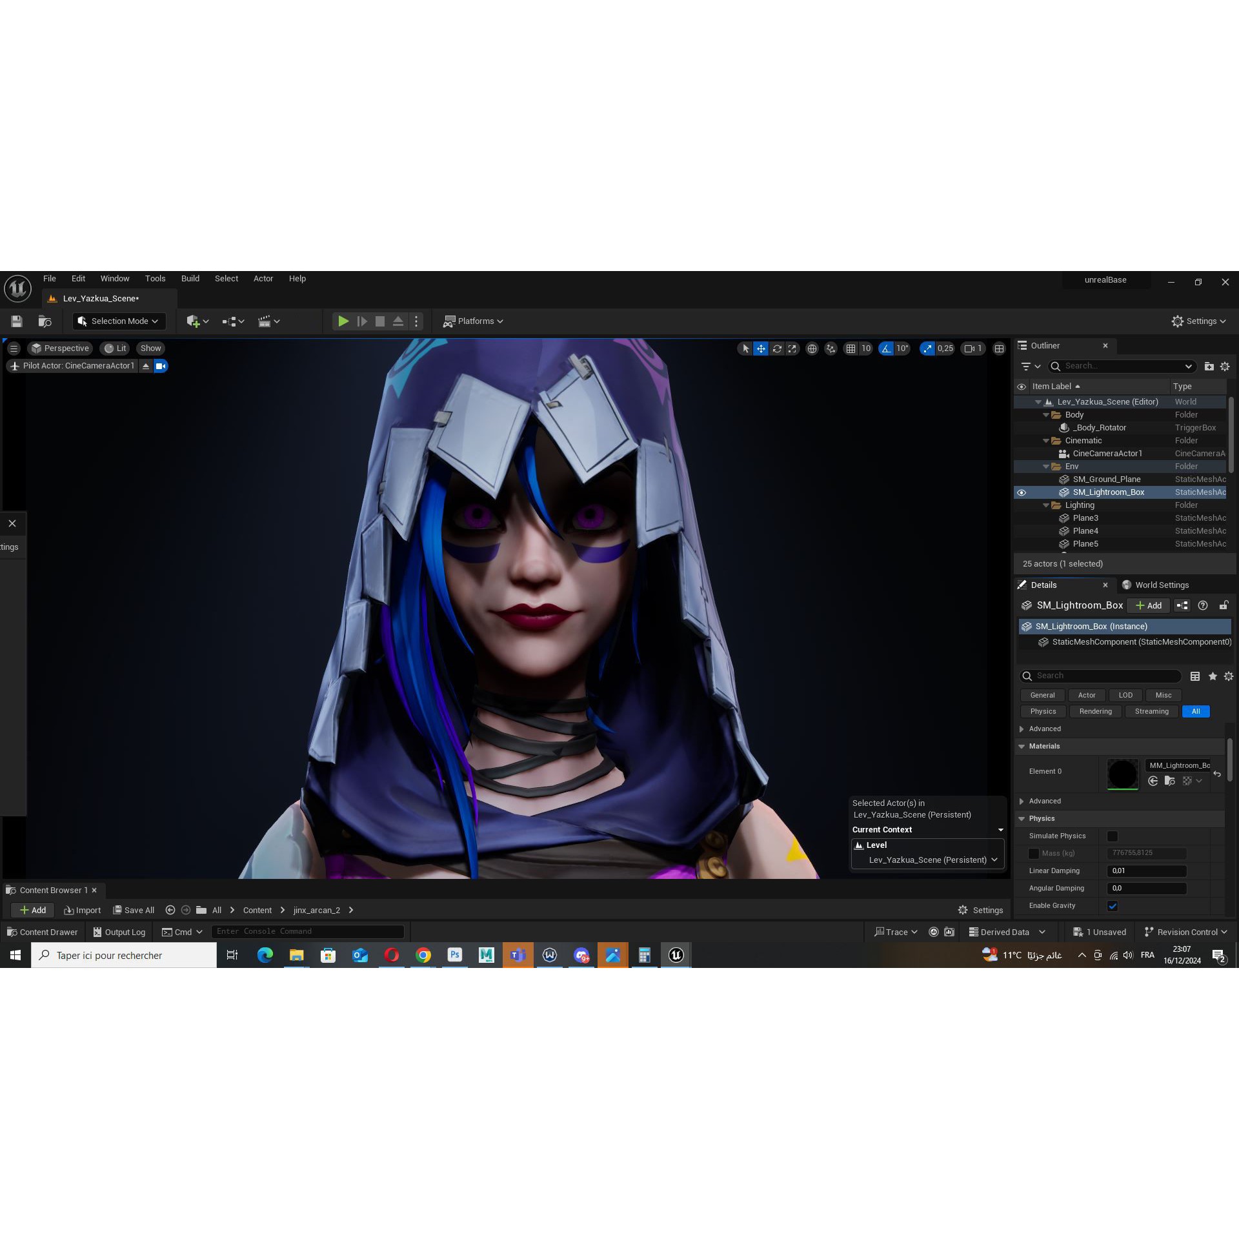Image resolution: width=1239 pixels, height=1239 pixels.
Task: Check the Simulate Physics checkbox
Action: pyautogui.click(x=1113, y=836)
